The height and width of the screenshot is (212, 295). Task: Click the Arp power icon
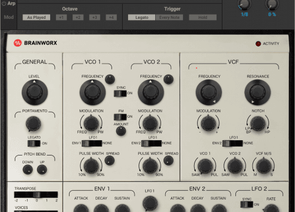(4, 4)
